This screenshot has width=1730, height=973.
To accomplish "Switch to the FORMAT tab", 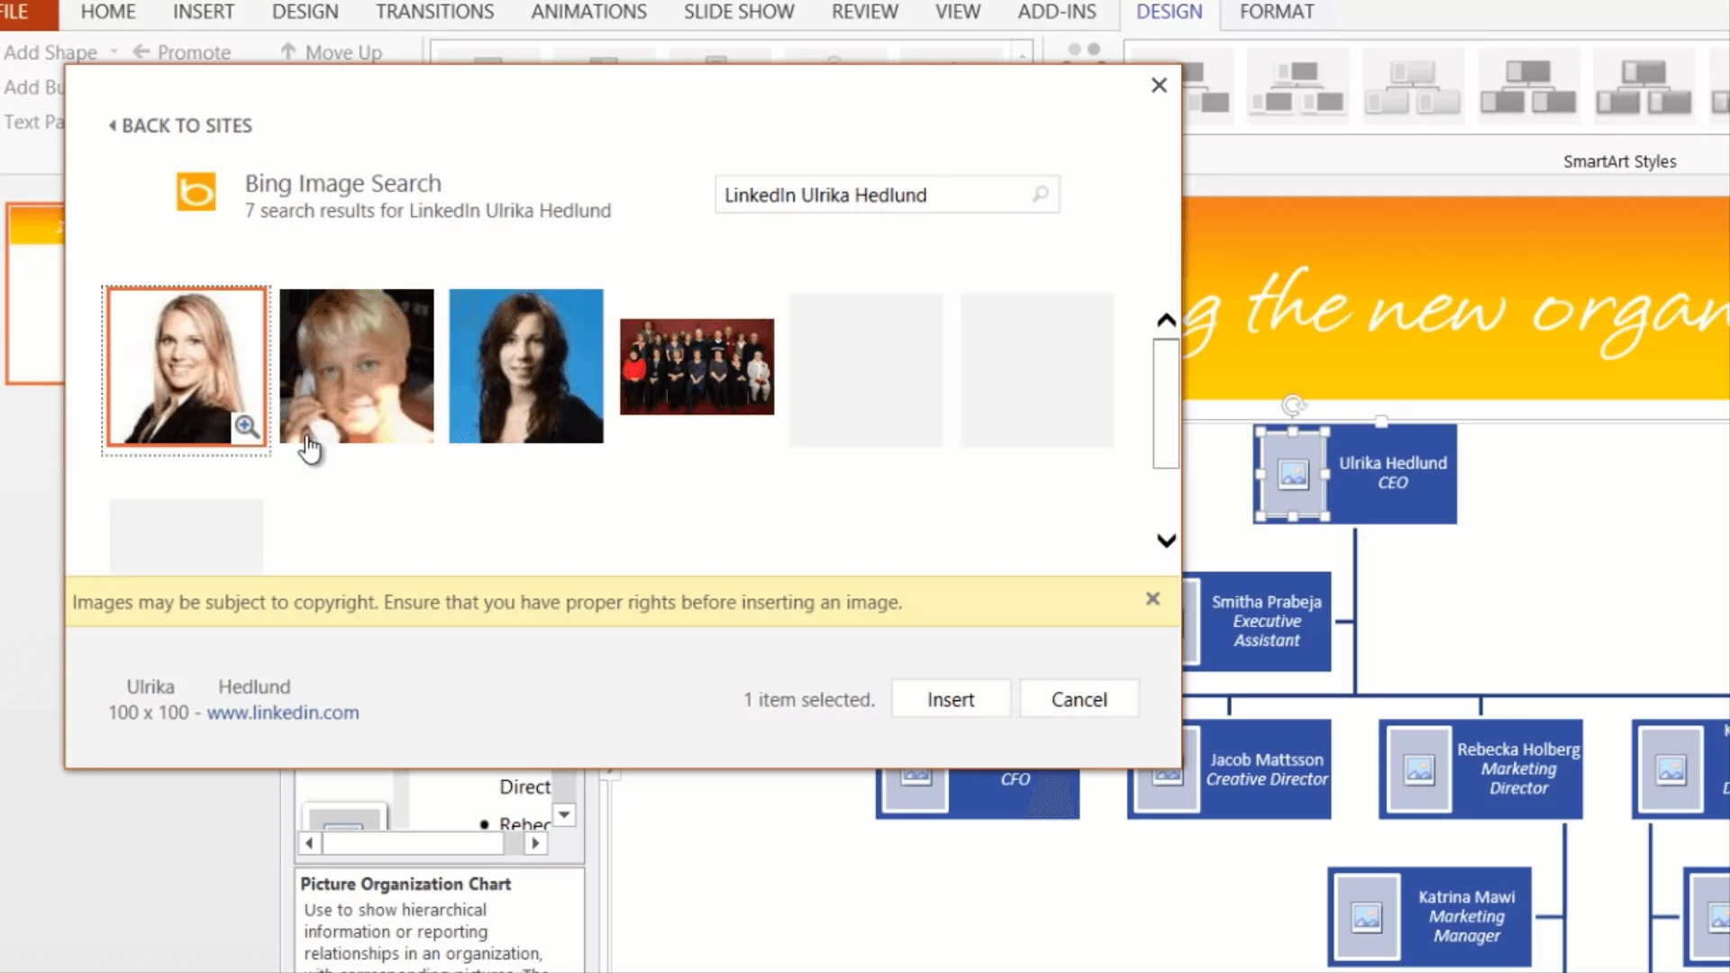I will tap(1276, 12).
